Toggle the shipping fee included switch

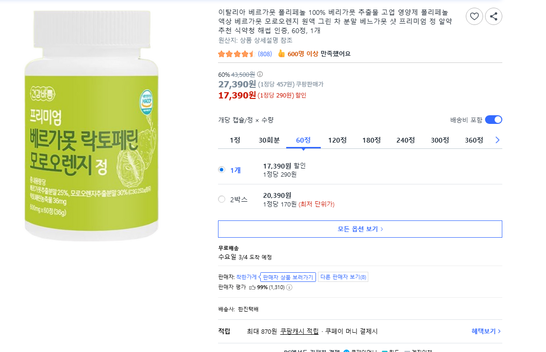(x=494, y=120)
